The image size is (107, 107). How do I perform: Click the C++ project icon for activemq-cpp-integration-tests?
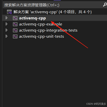tap(15, 30)
